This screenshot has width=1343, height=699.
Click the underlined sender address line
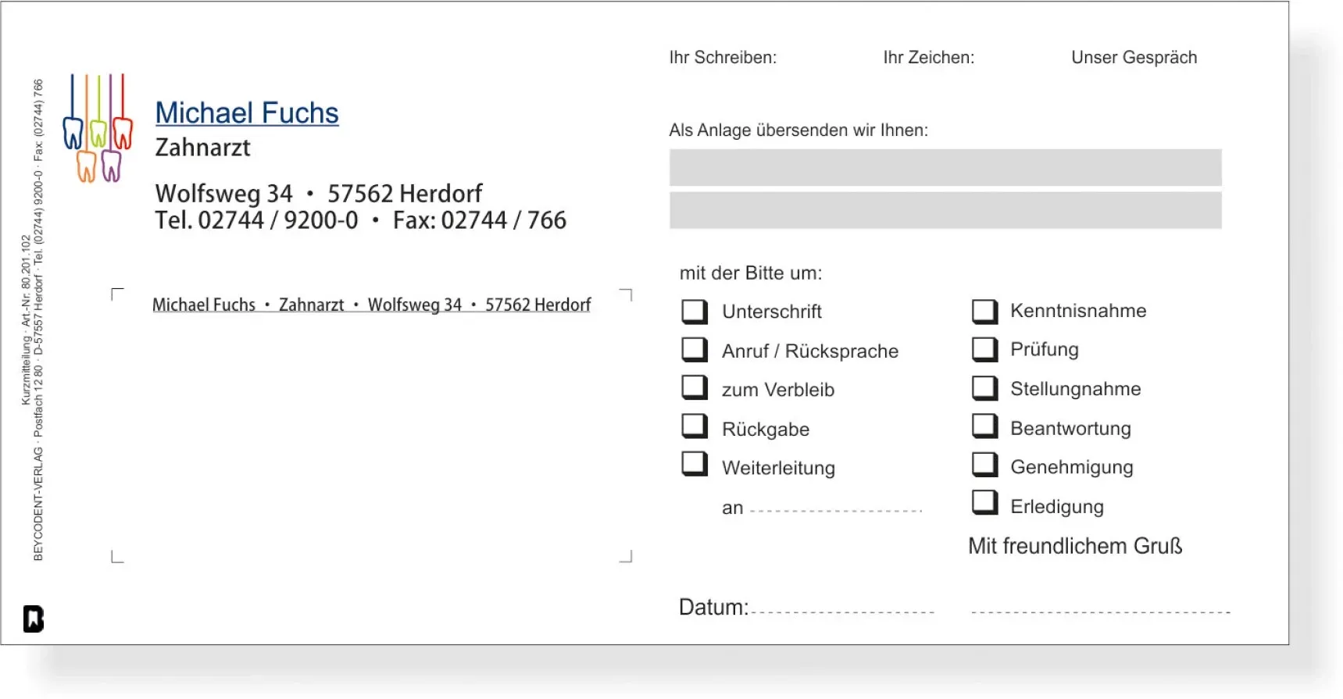point(371,305)
